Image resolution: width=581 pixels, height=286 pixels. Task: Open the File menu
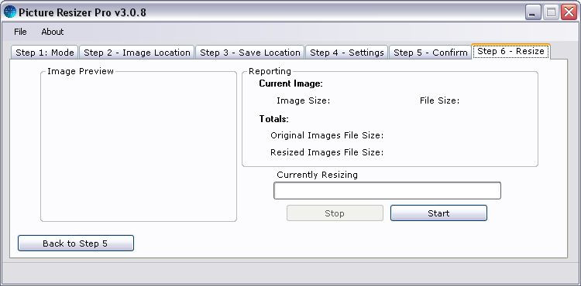20,32
